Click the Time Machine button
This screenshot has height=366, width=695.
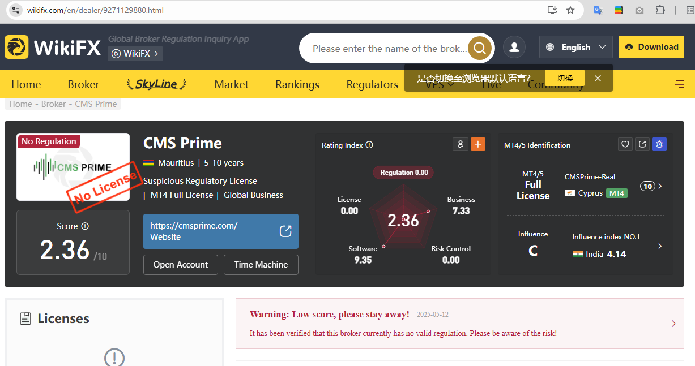tap(261, 264)
